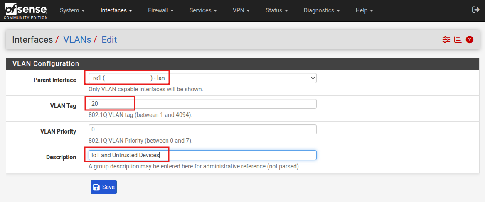Open the sliders shortcut icon
This screenshot has height=202, width=485.
coord(446,39)
